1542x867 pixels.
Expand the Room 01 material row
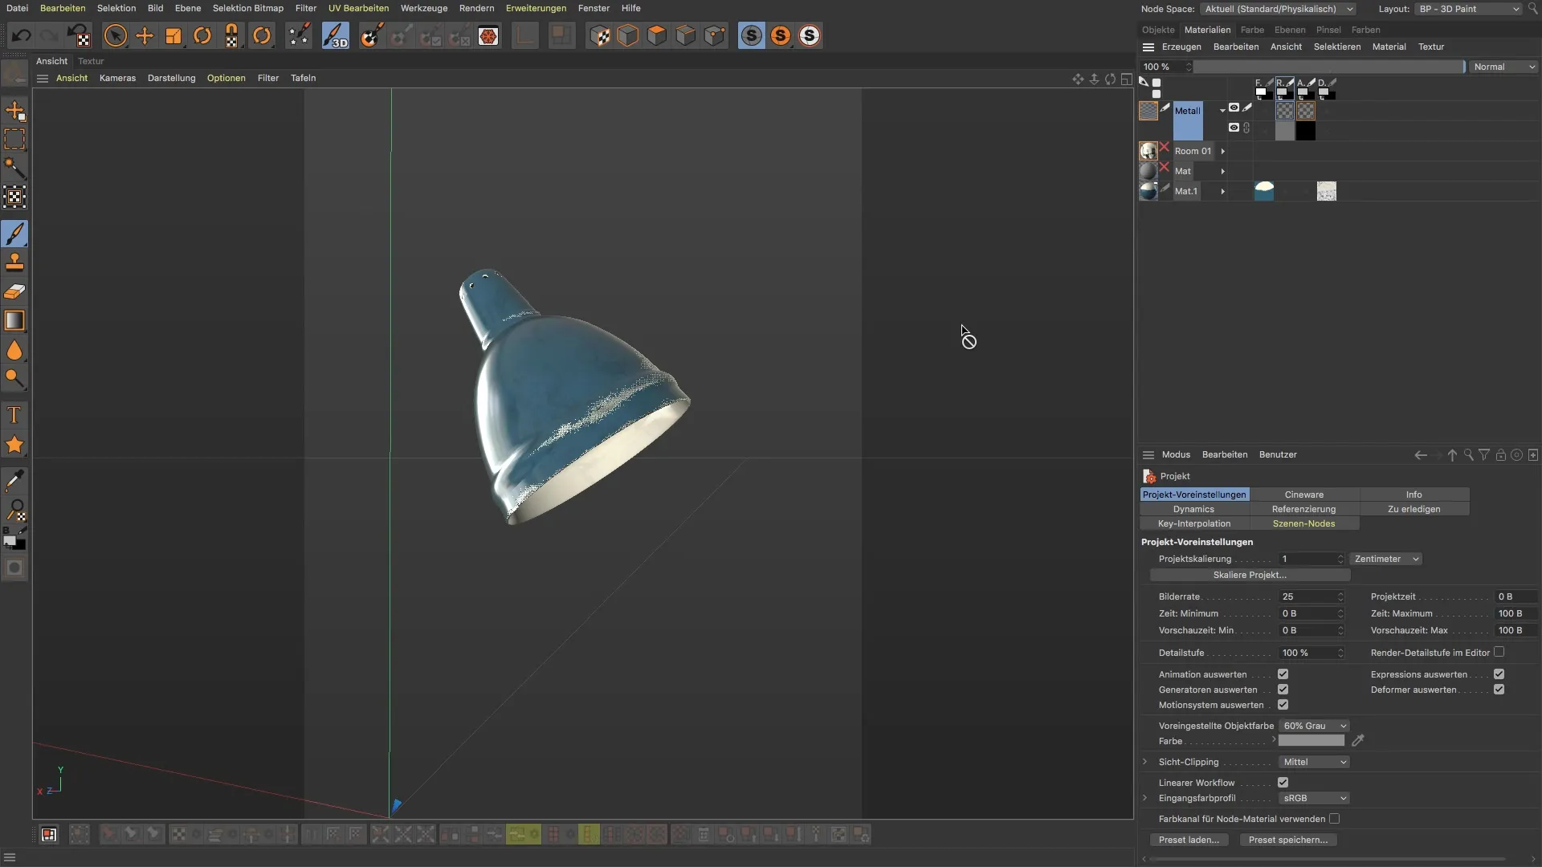pos(1222,151)
